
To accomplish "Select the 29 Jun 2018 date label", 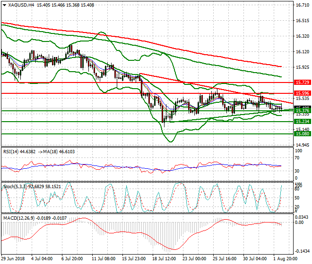I will [x=13, y=259].
